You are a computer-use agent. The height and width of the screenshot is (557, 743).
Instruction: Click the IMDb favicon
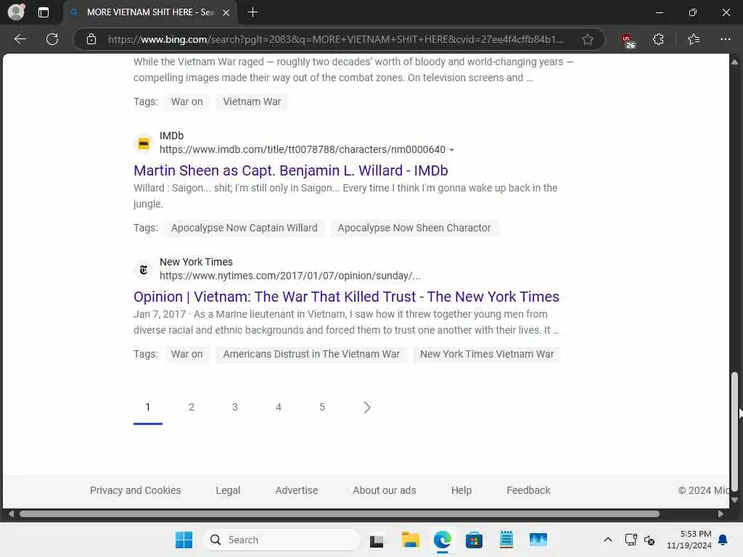(144, 143)
